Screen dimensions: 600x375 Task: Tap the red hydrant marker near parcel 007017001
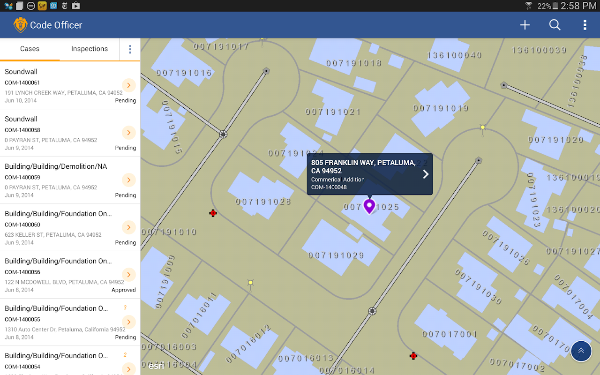click(x=413, y=356)
